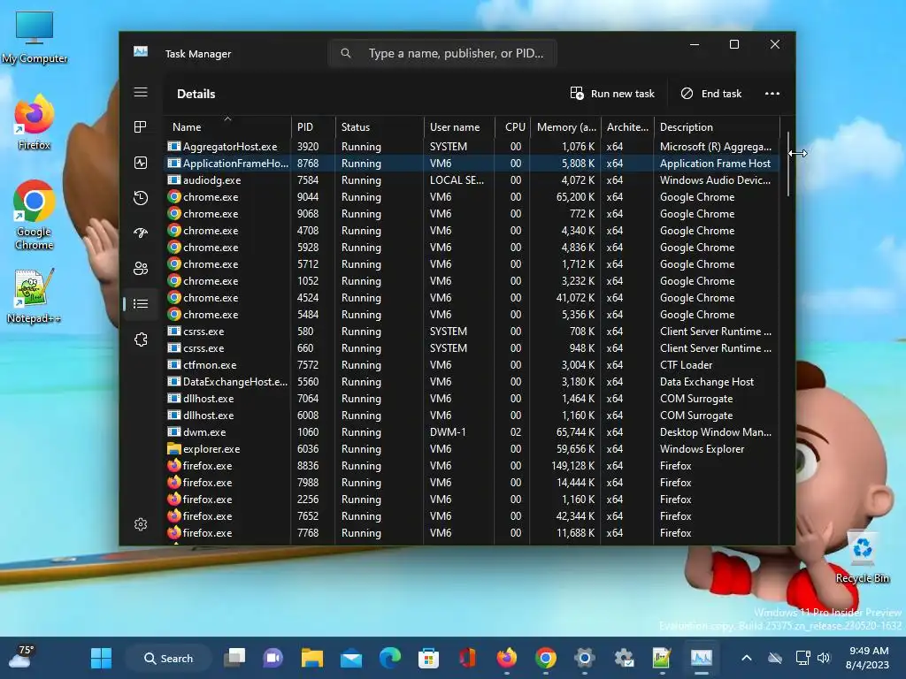906x679 pixels.
Task: Open the Services page icon
Action: pos(141,339)
